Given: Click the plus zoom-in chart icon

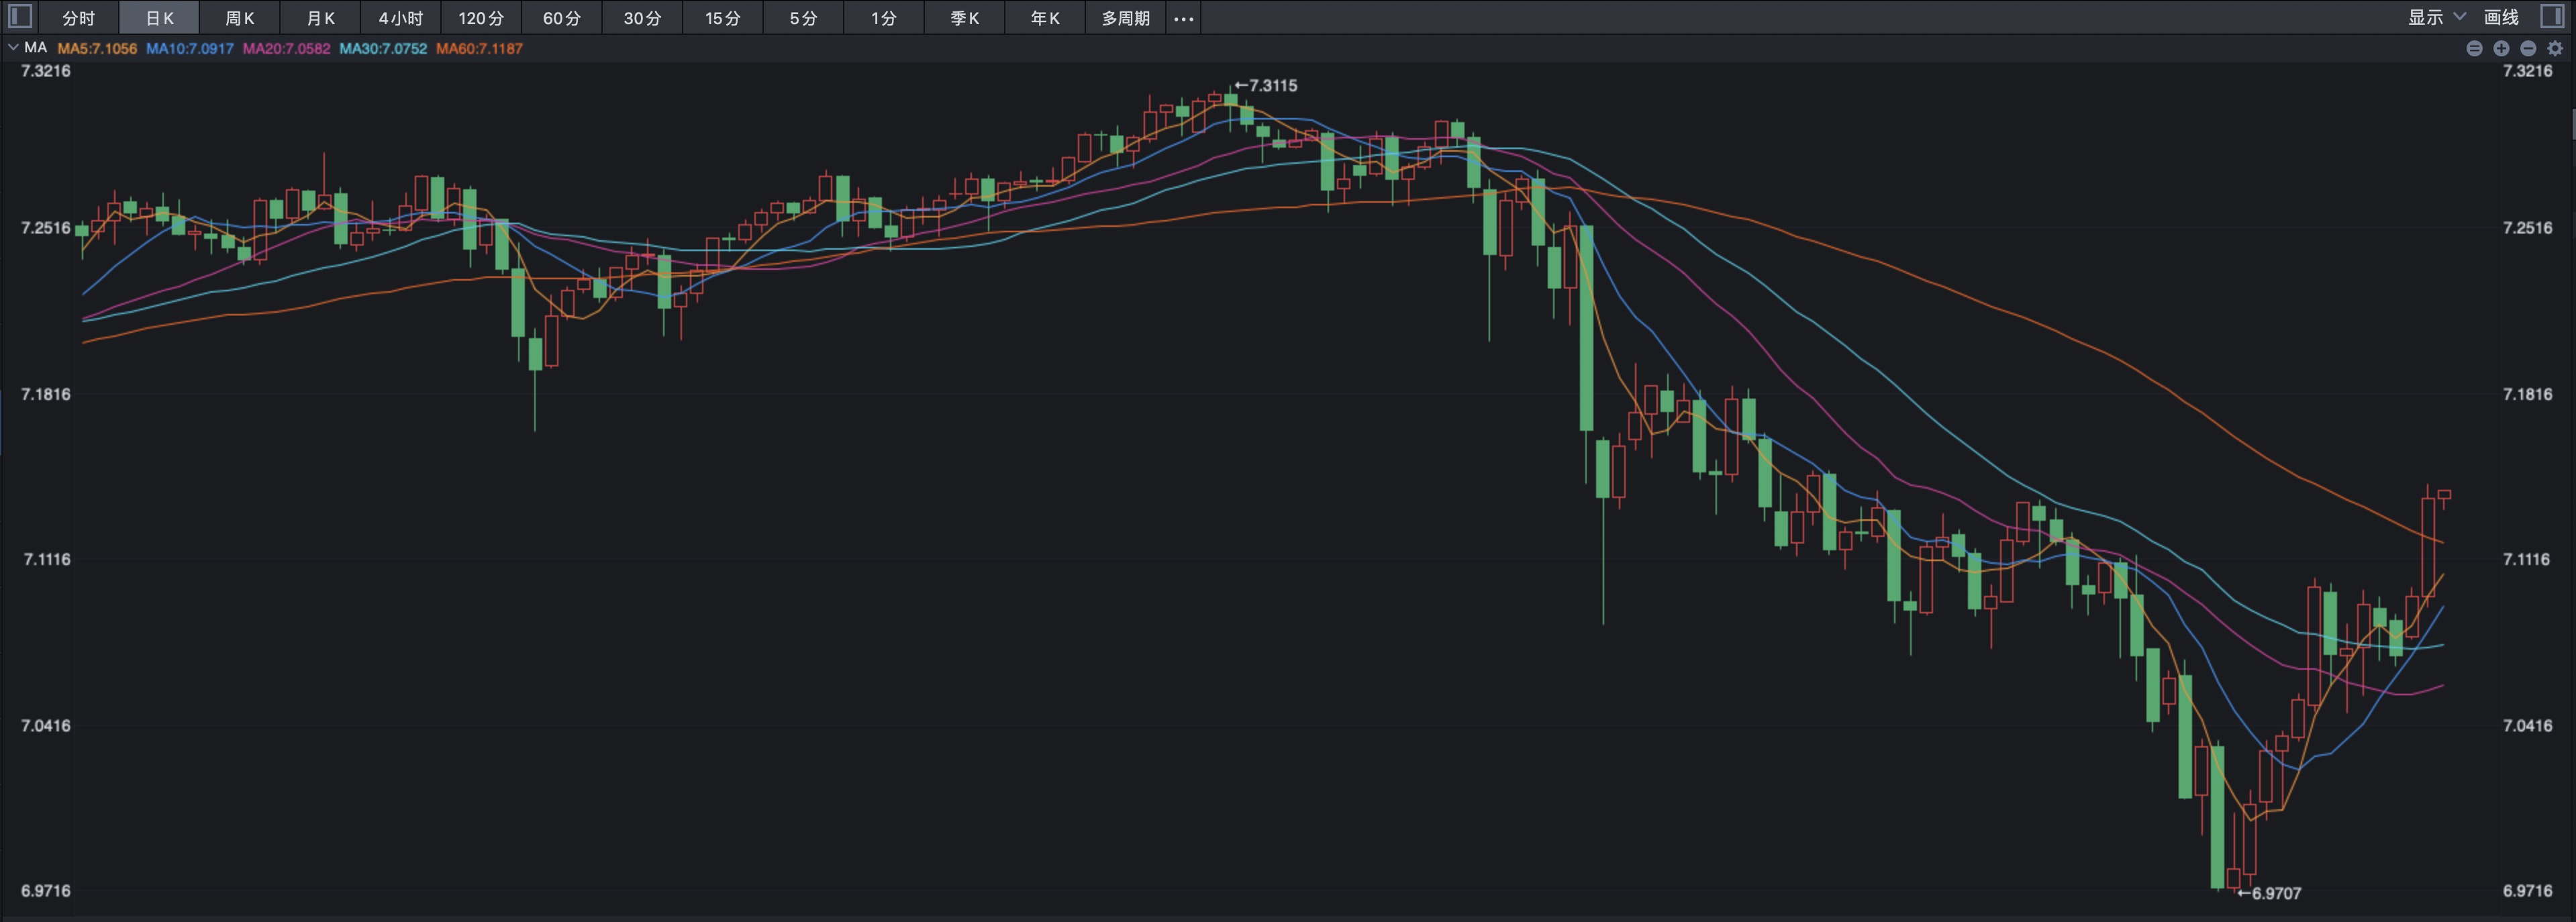Looking at the screenshot, I should click(x=2501, y=48).
